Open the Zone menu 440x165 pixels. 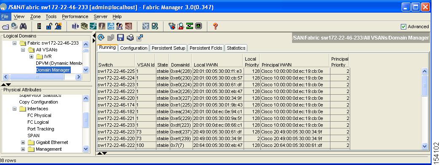[x=35, y=16]
